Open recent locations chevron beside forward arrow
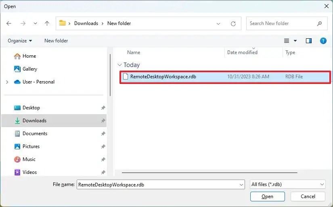333x207 pixels. click(x=35, y=23)
